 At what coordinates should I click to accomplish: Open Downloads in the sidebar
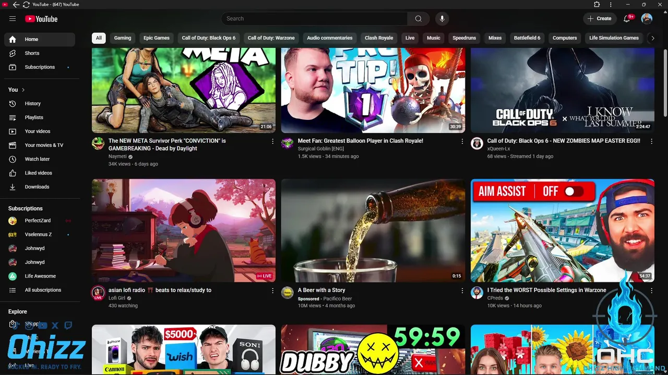pyautogui.click(x=40, y=187)
